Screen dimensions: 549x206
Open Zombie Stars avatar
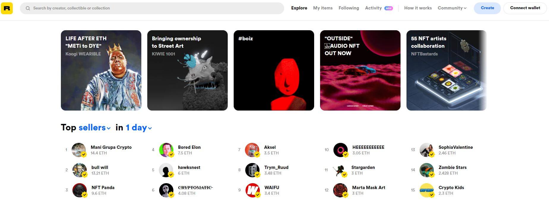tap(427, 170)
